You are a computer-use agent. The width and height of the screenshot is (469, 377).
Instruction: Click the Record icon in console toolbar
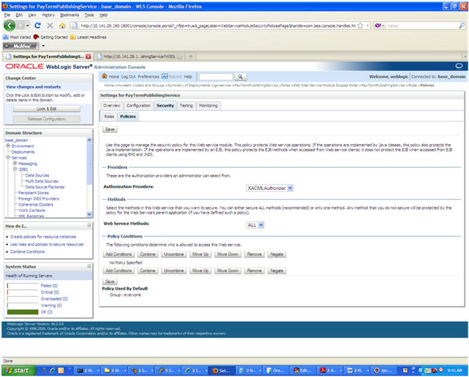165,76
